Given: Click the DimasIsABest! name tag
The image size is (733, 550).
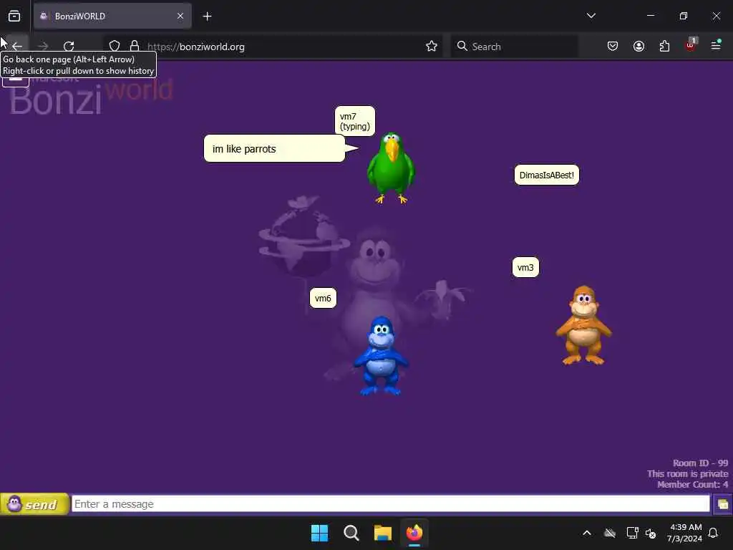Looking at the screenshot, I should [546, 175].
